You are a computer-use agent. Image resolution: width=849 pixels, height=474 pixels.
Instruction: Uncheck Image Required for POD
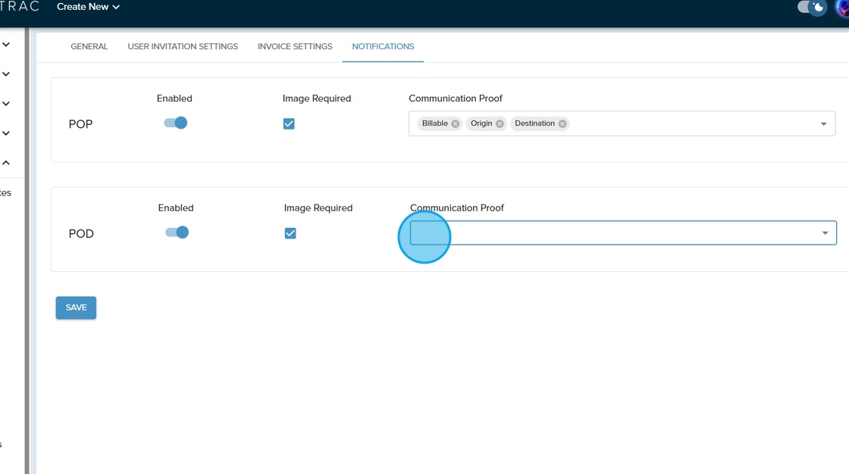point(290,233)
